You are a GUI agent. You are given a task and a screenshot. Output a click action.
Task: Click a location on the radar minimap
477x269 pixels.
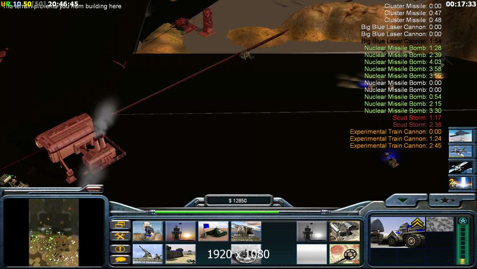[54, 232]
